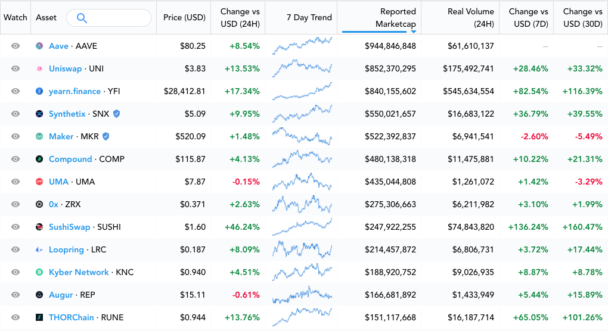Open the Loopring asset link
Image resolution: width=608 pixels, height=331 pixels.
tap(66, 249)
